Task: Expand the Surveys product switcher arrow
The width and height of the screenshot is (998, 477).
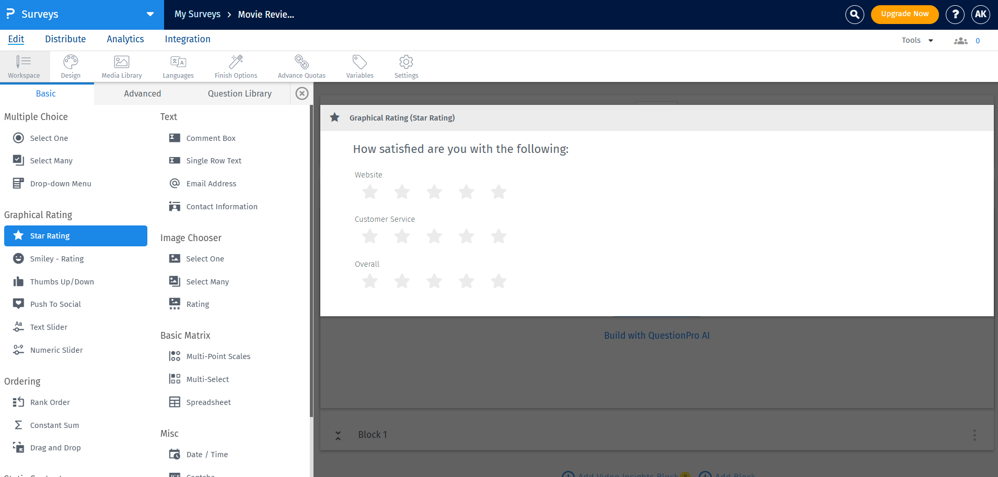Action: pos(150,15)
